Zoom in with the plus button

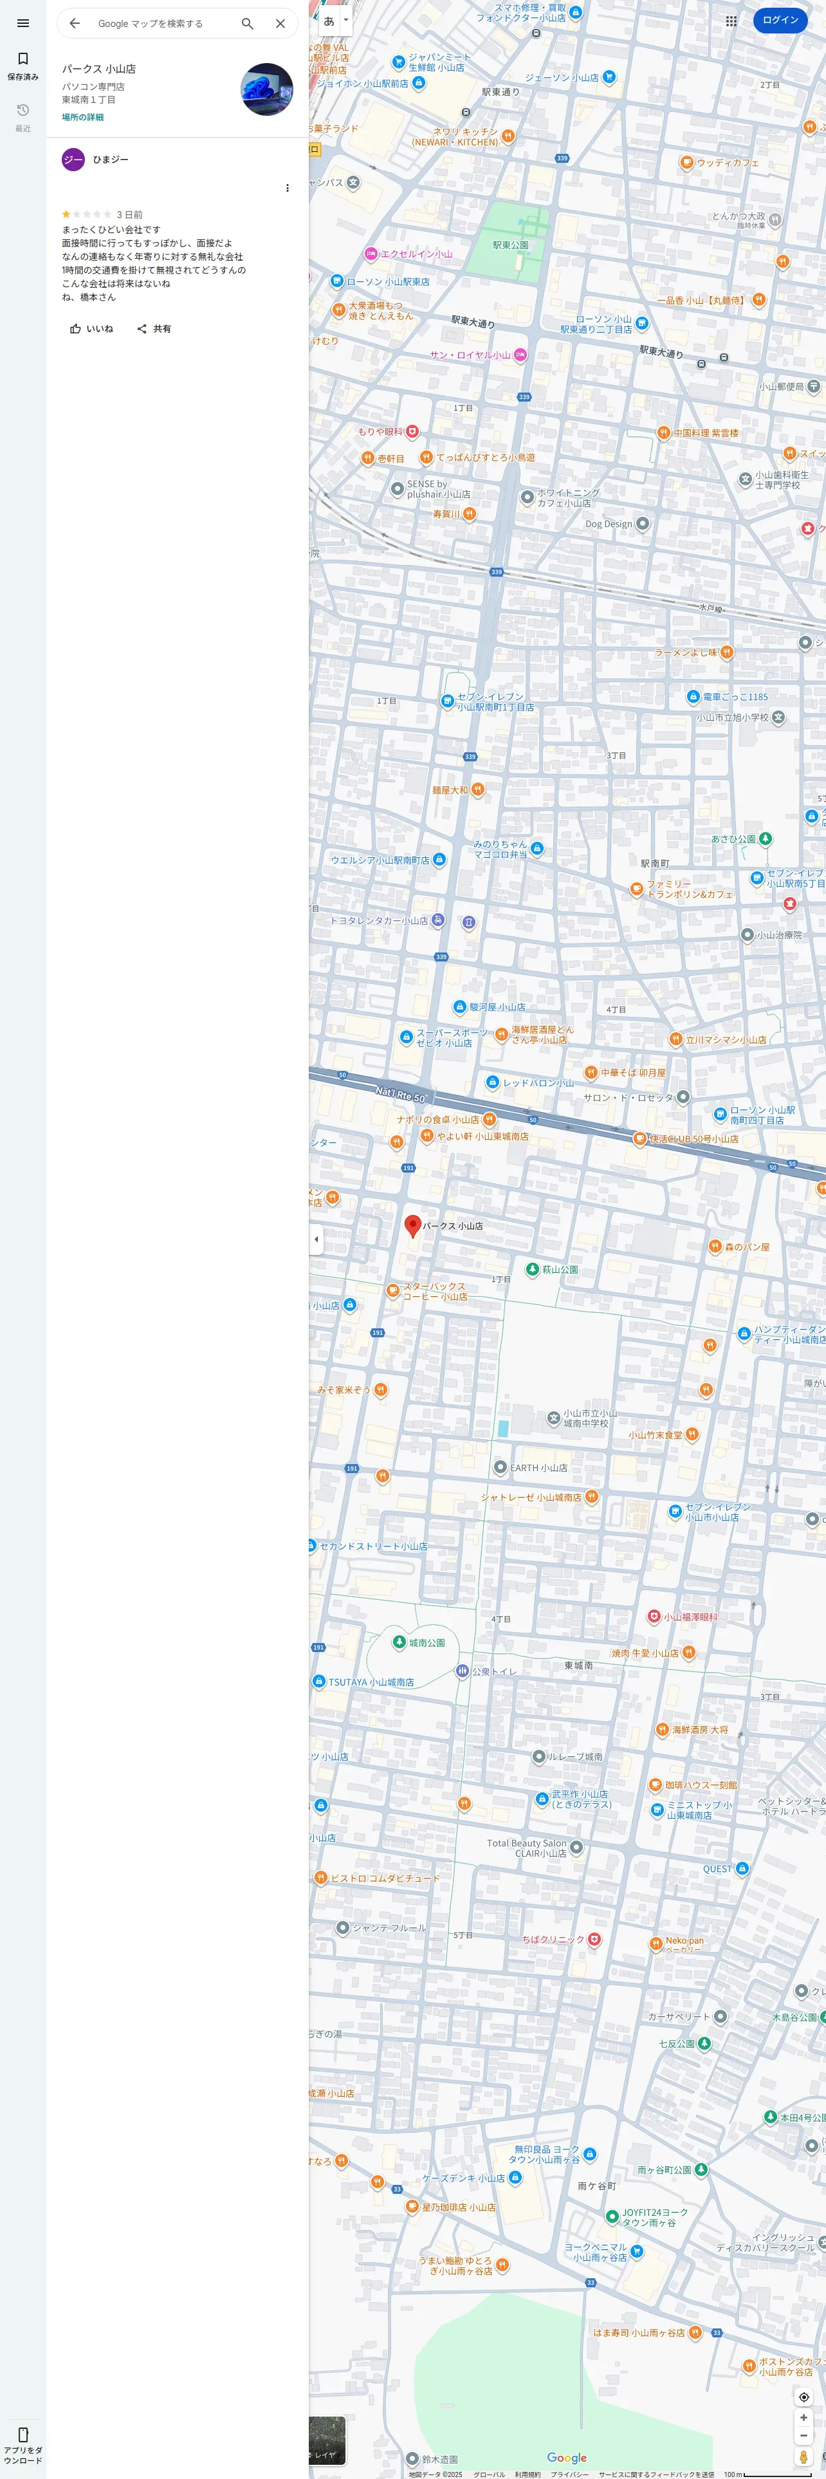point(804,2417)
